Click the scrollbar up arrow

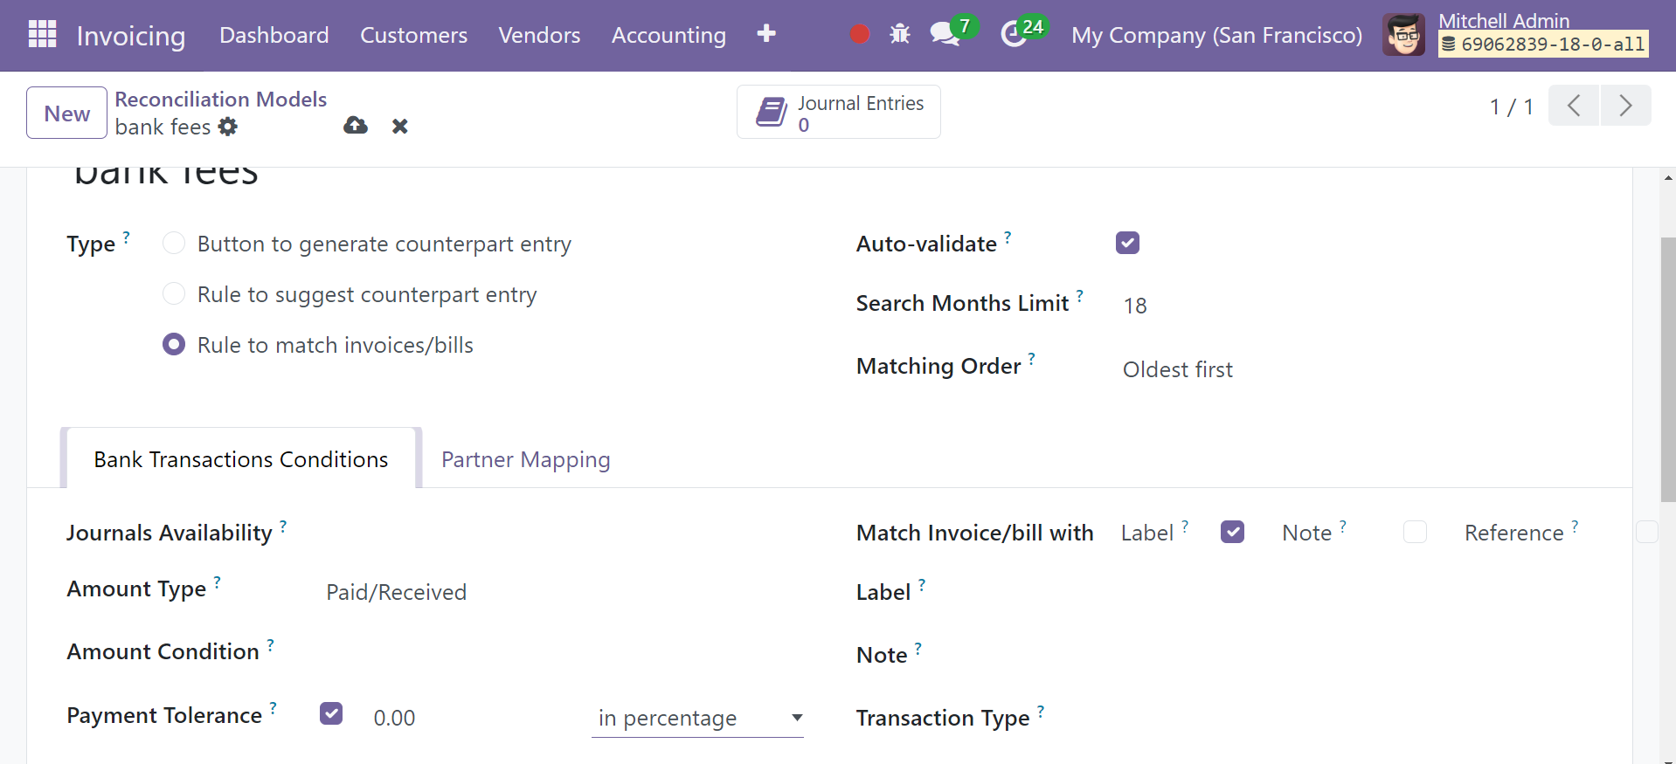click(x=1668, y=177)
